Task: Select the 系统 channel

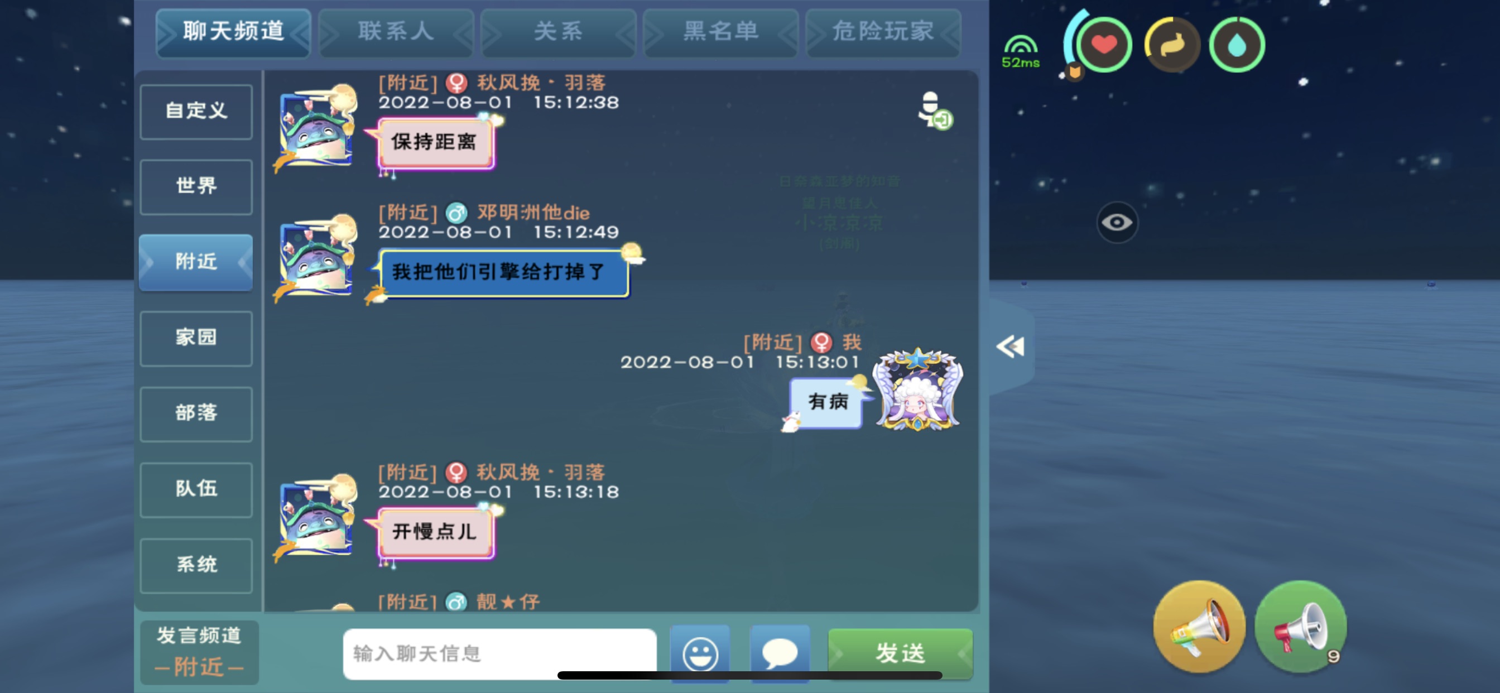Action: point(196,565)
